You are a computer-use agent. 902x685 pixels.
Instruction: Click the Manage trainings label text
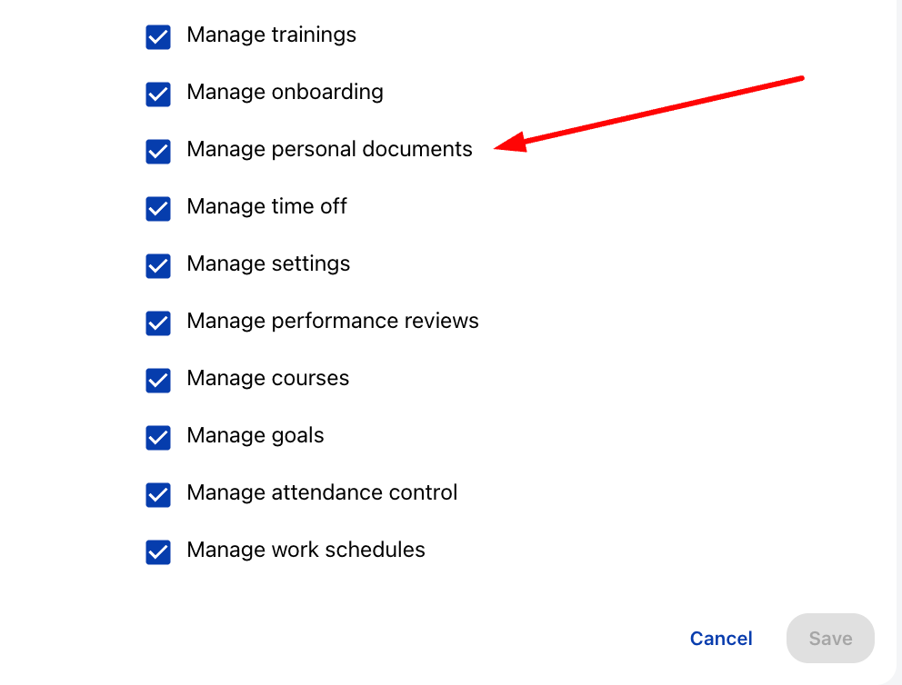click(271, 35)
